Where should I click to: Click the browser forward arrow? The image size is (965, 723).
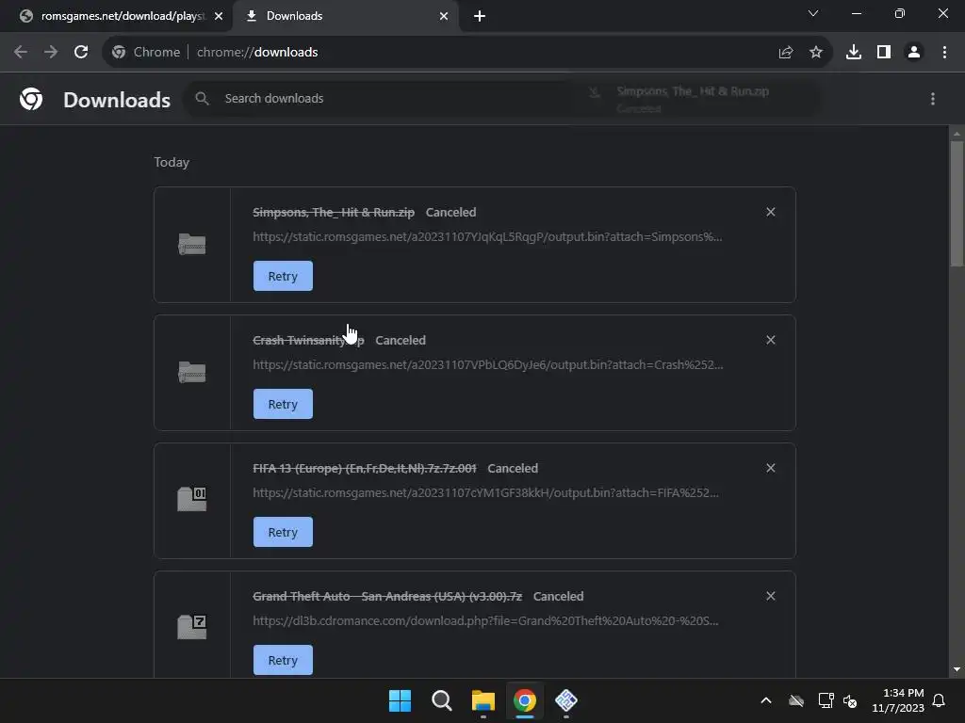pyautogui.click(x=51, y=53)
